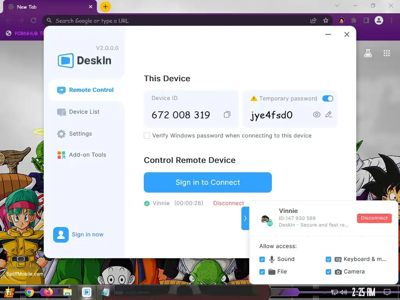The width and height of the screenshot is (400, 300).
Task: Bookmark this page with star icon
Action: pyautogui.click(x=326, y=20)
